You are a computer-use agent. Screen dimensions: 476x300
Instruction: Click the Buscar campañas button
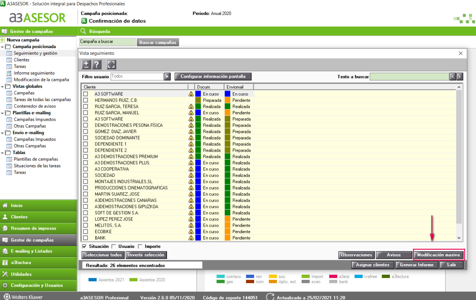[158, 42]
